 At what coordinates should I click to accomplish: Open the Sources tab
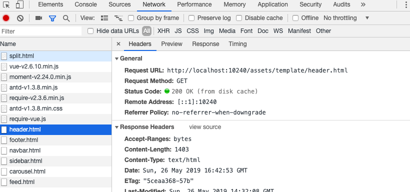coord(120,4)
